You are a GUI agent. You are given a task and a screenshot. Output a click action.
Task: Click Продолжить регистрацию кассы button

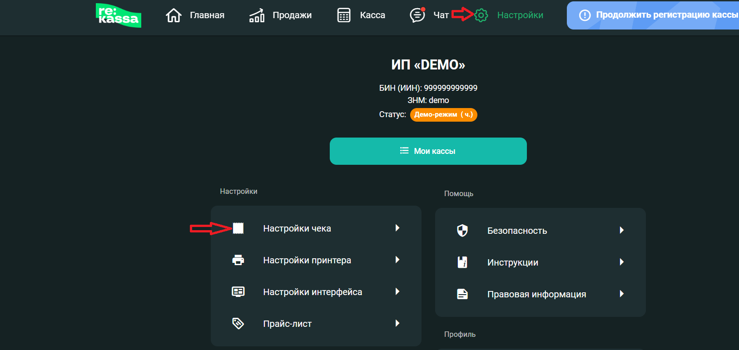(659, 15)
